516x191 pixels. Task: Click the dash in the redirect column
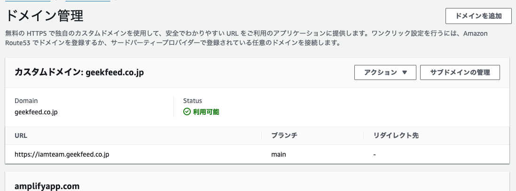click(x=375, y=154)
